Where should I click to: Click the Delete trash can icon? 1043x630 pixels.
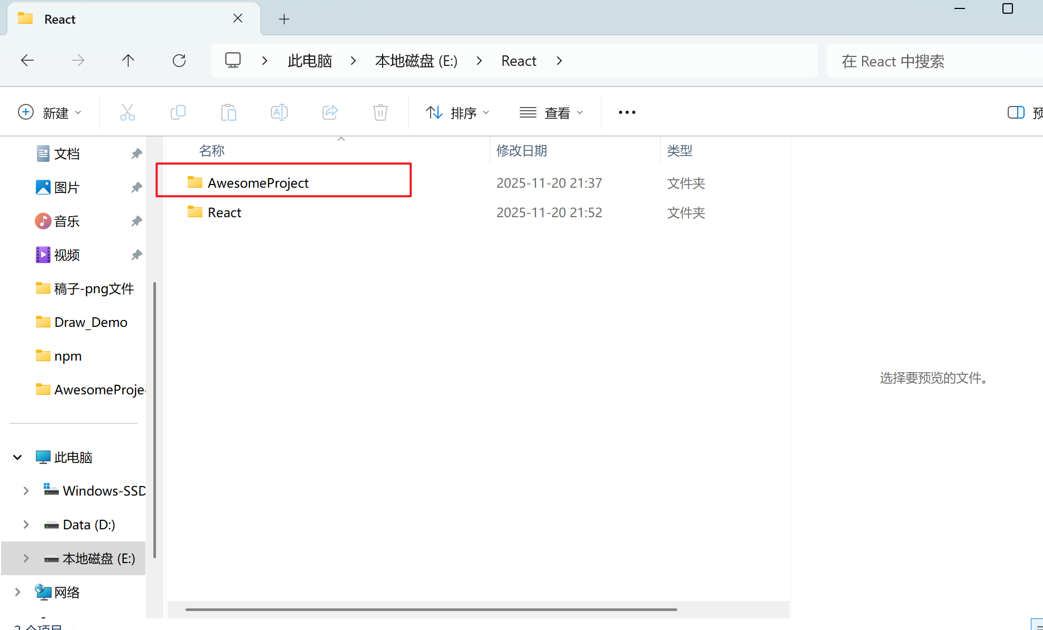coord(380,112)
